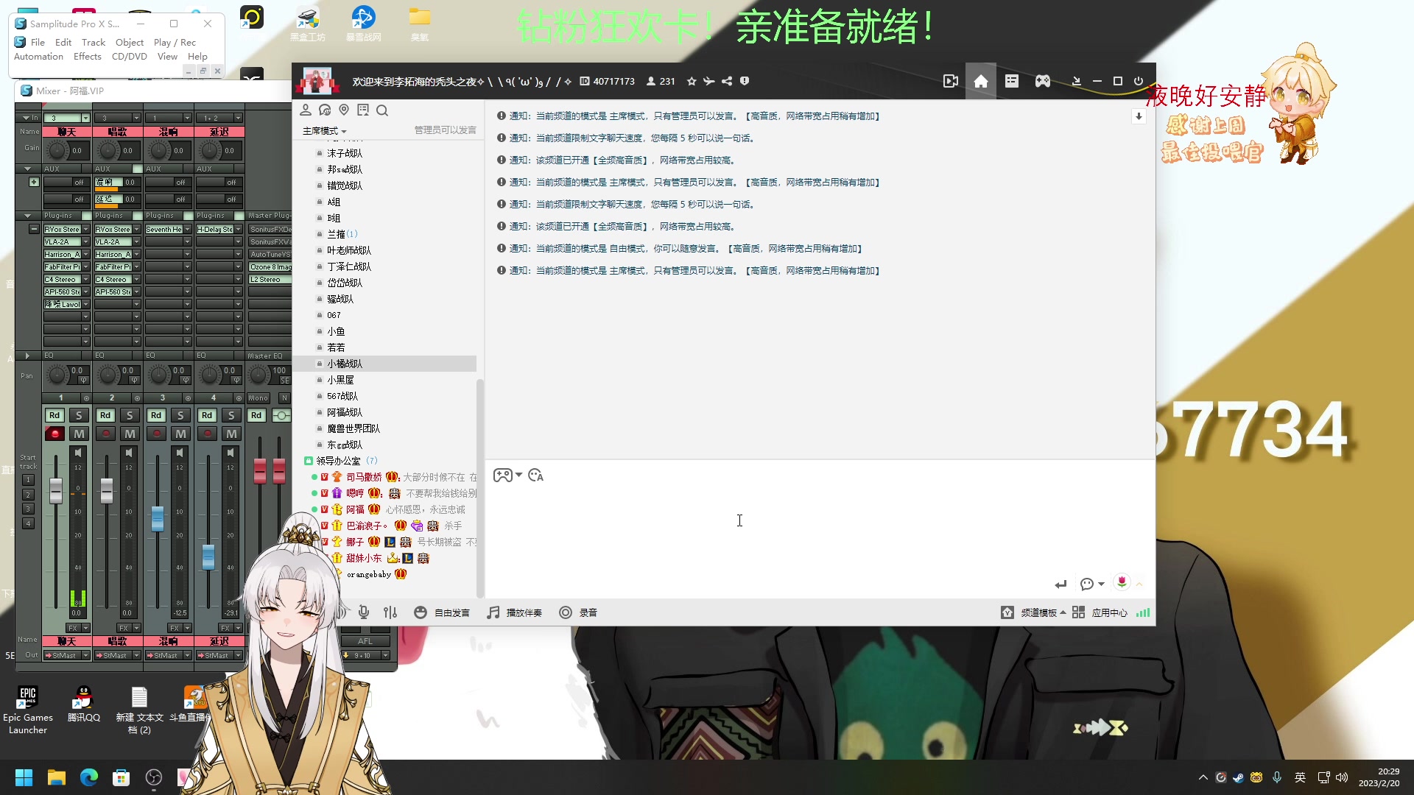Open Windows Start menu
Screen dimensions: 1414x795
tap(24, 777)
